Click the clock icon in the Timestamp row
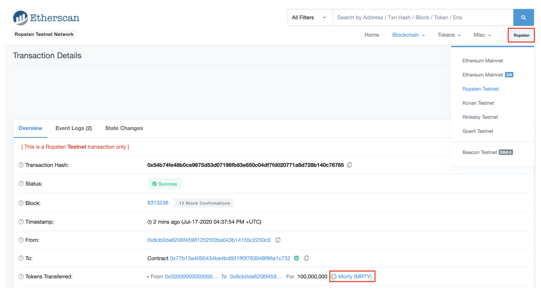 pos(150,222)
